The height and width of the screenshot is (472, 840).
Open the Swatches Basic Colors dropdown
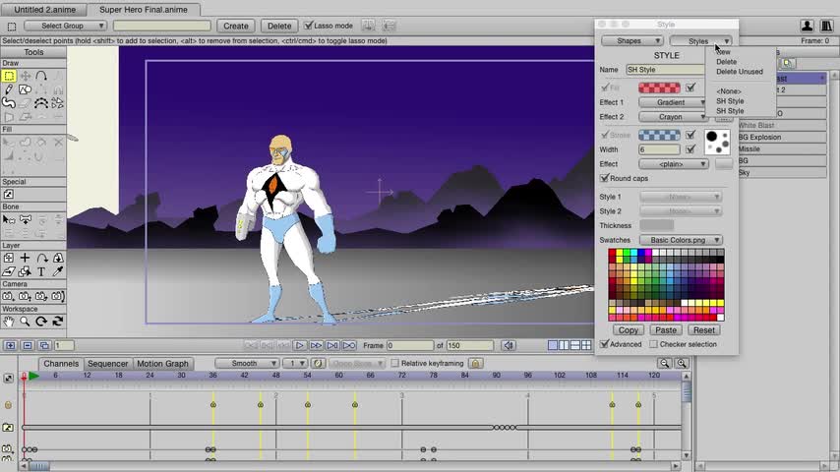pyautogui.click(x=681, y=240)
